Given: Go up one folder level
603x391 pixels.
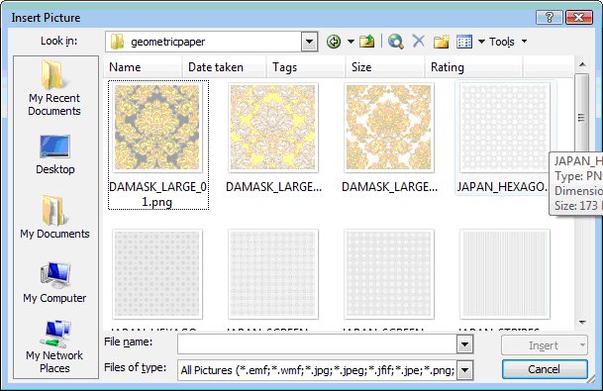Looking at the screenshot, I should tap(367, 42).
